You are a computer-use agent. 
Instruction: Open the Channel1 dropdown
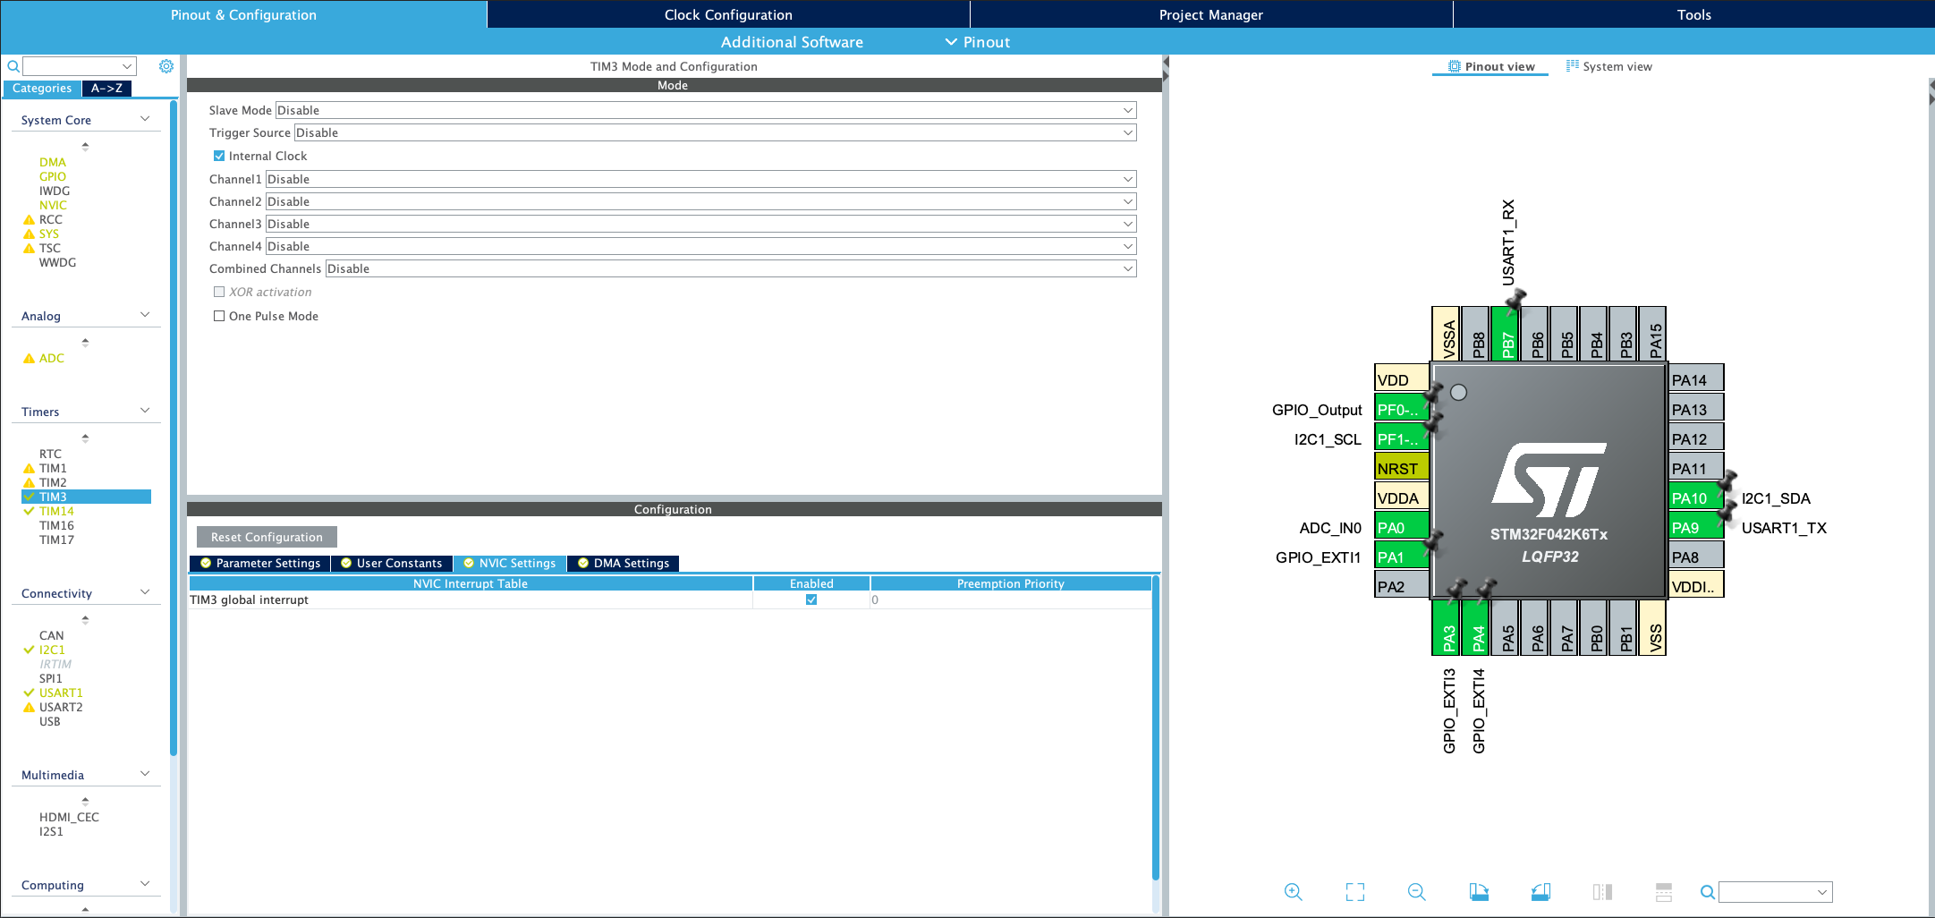point(701,179)
